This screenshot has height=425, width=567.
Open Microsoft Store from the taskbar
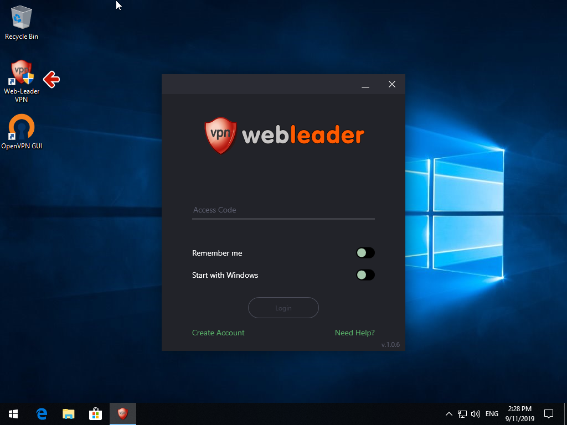coord(95,414)
